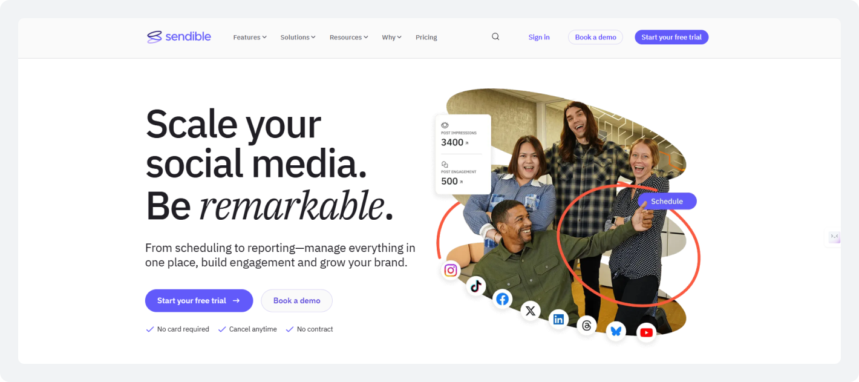Expand the Features menu

(x=250, y=38)
